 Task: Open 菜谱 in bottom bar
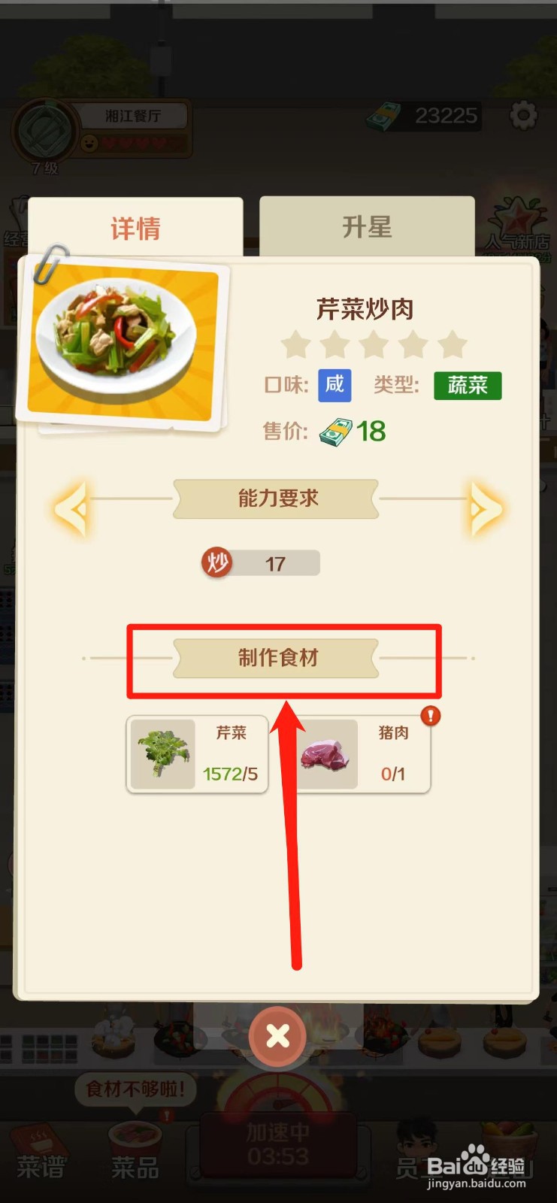click(41, 1153)
